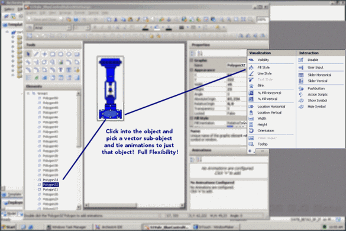
Task: Click the Slider Horizontal interaction icon
Action: click(x=301, y=75)
